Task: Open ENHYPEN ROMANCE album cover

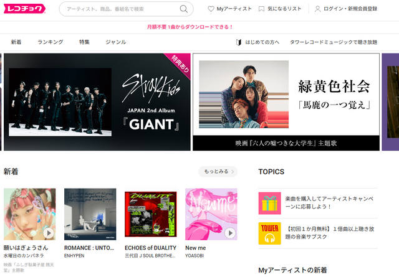Action: 90,214
